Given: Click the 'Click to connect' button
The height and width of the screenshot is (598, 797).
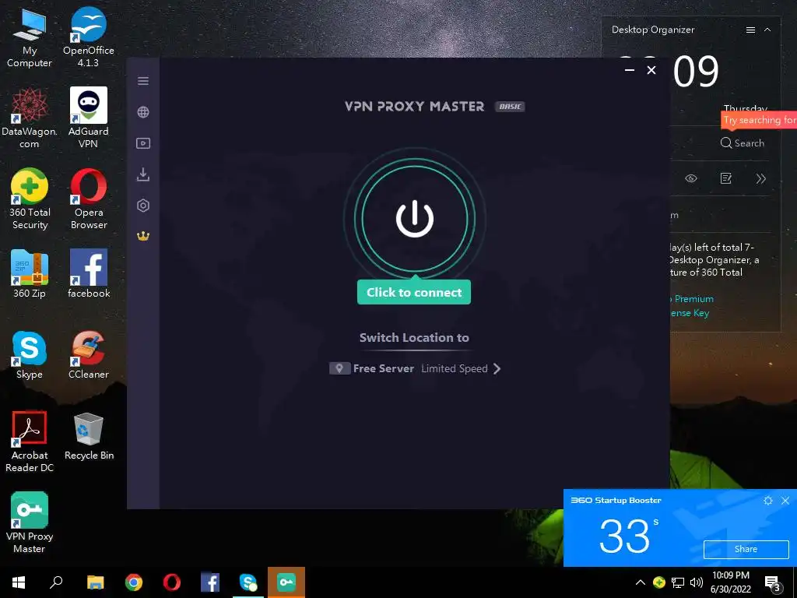Looking at the screenshot, I should 414,293.
